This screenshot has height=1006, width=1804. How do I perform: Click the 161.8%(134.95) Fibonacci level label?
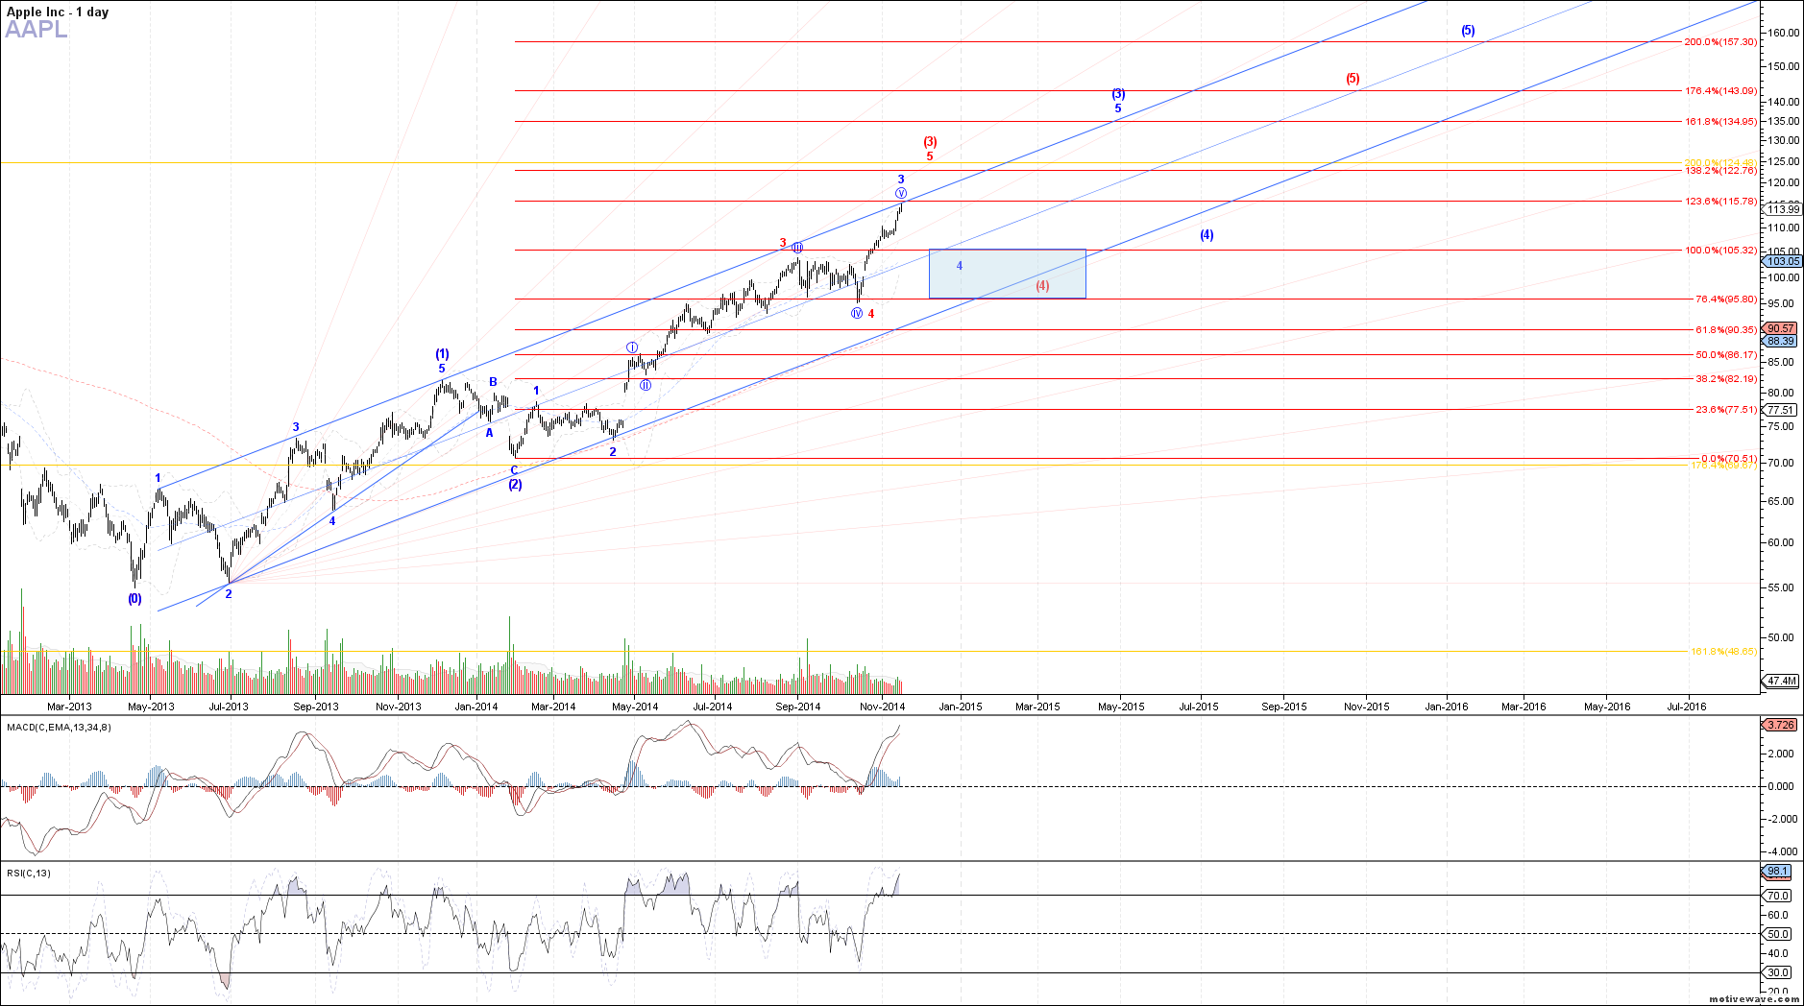[x=1720, y=122]
